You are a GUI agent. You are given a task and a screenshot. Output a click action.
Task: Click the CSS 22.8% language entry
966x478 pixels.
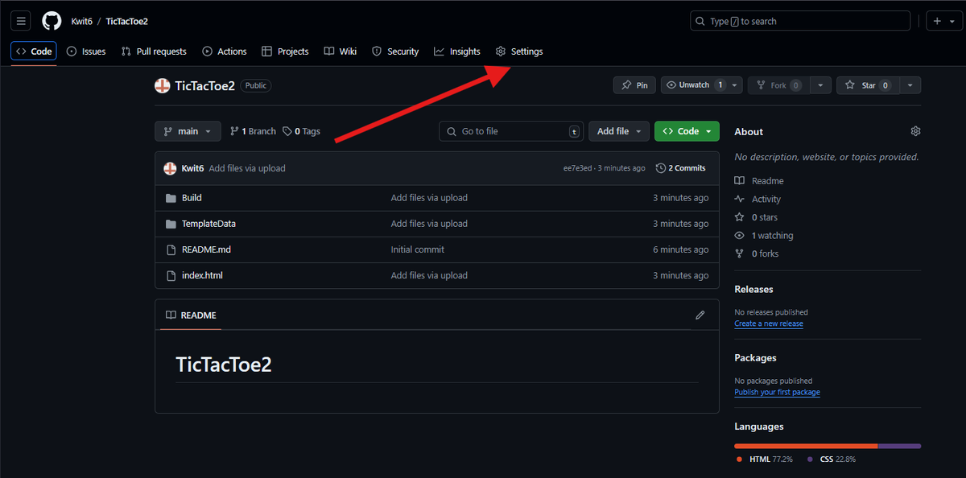click(x=832, y=459)
